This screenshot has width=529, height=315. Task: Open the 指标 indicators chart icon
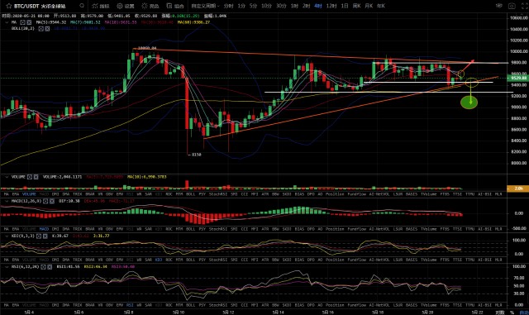coord(95,6)
